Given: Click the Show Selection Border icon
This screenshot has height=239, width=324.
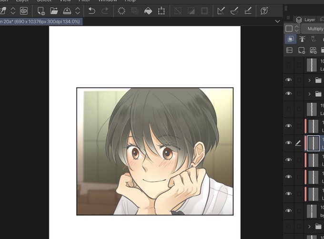Looking at the screenshot, I should click(204, 11).
